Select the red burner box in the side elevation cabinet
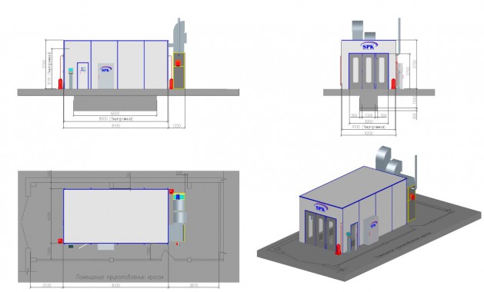 [x=178, y=63]
